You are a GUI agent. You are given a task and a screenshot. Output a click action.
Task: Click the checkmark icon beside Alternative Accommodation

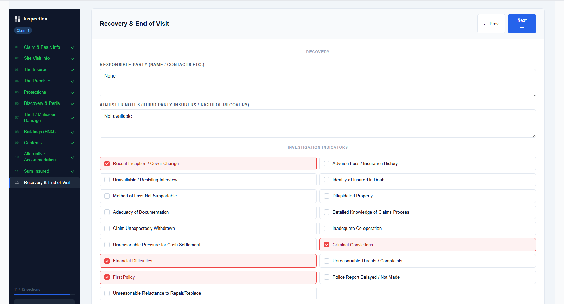[73, 157]
